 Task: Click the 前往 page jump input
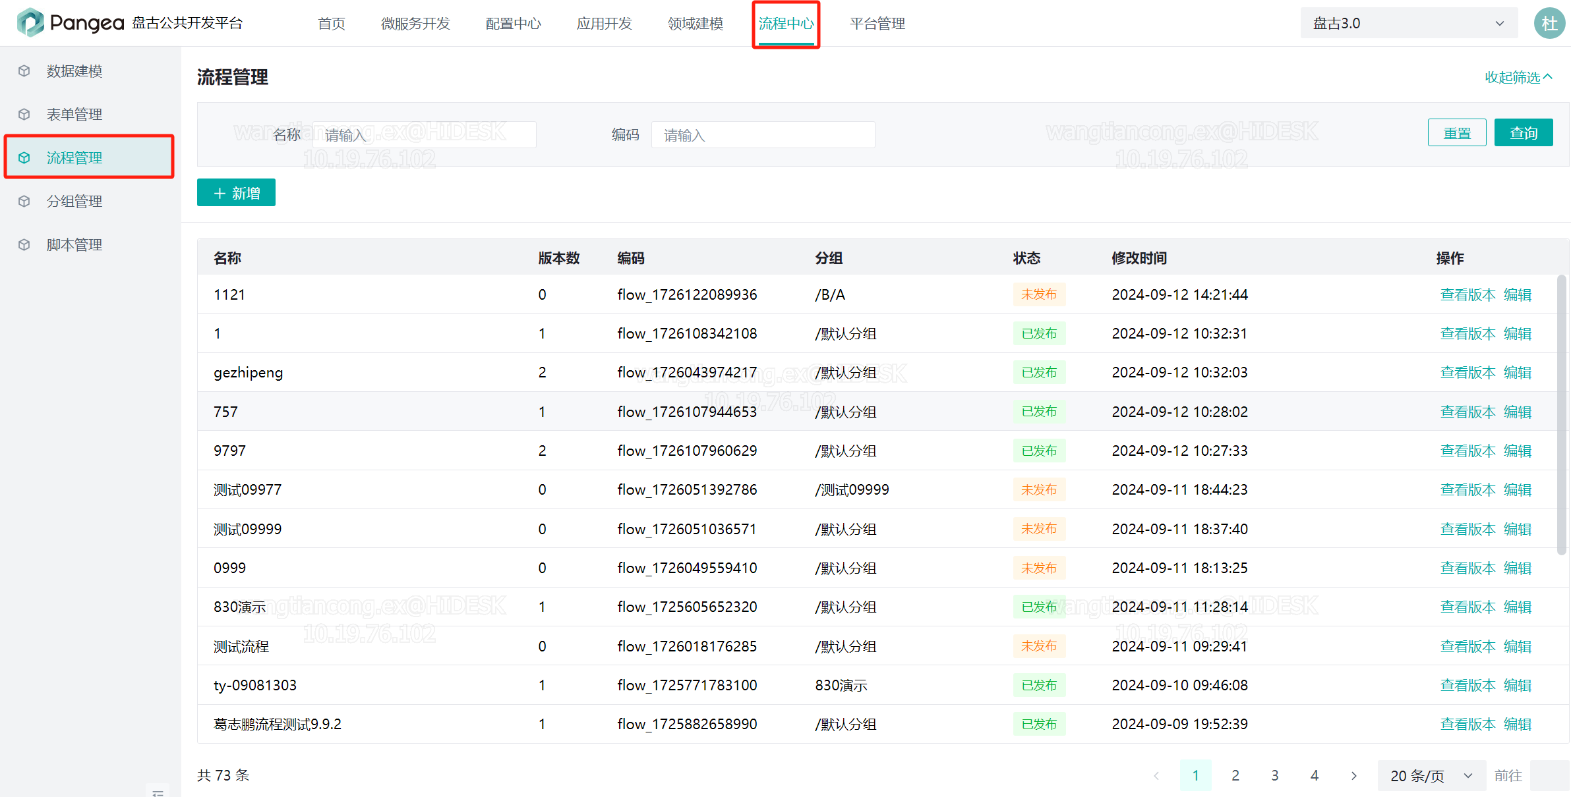click(x=1549, y=775)
